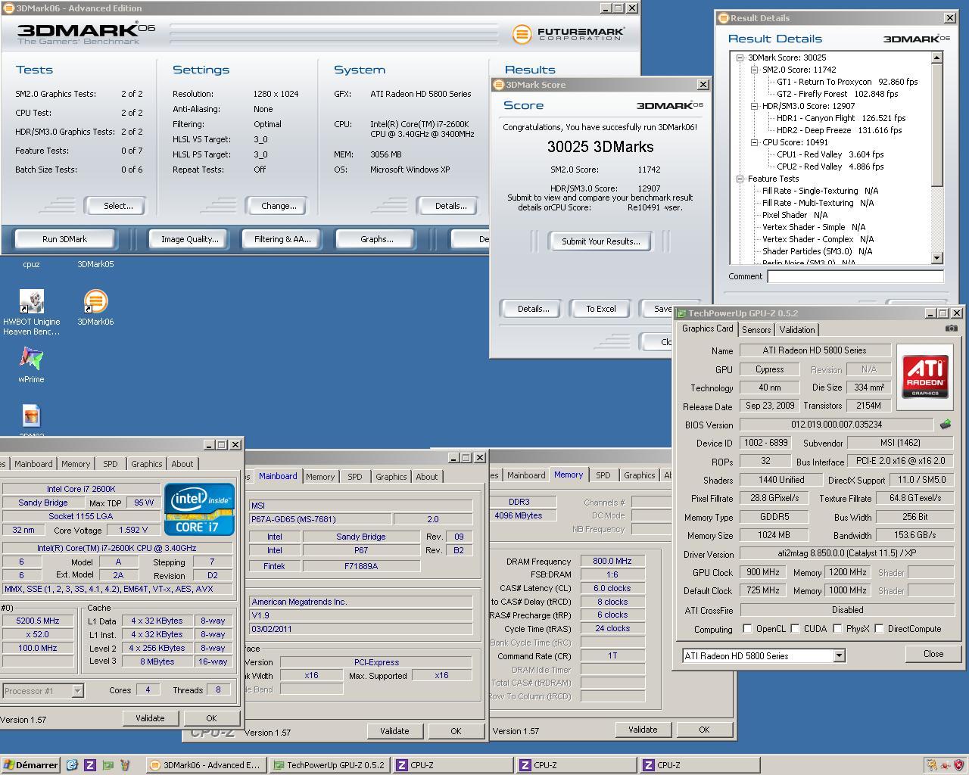969x775 pixels.
Task: Click Details... in the 3DMark Score window
Action: click(533, 309)
